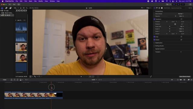Open the Modify menu
The width and height of the screenshot is (193, 109).
(x=41, y=1)
